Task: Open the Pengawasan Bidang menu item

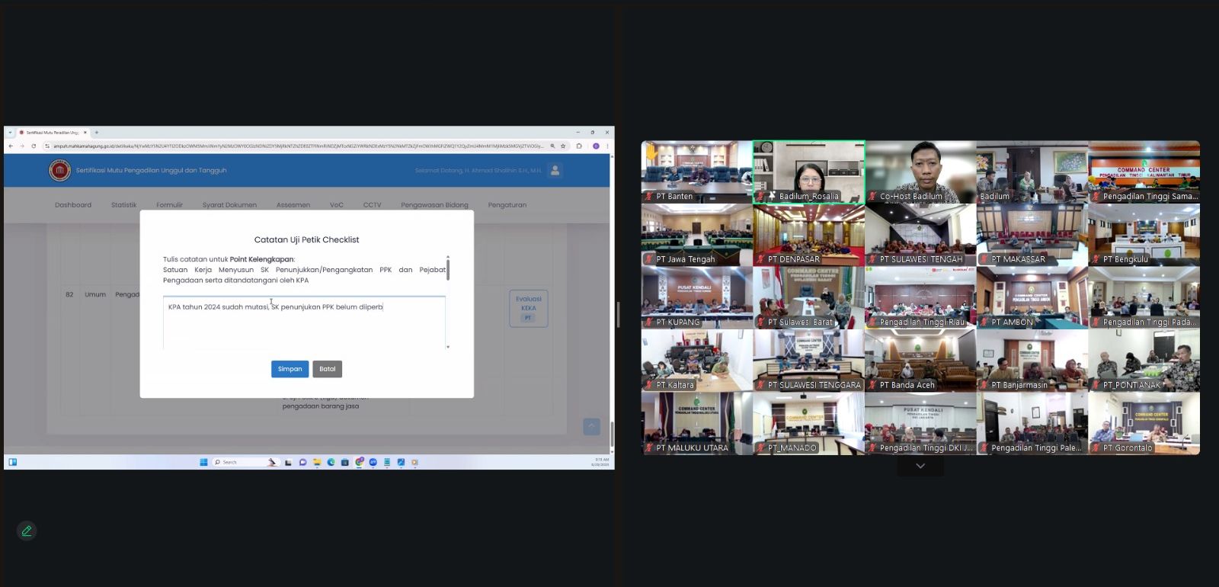Action: [435, 205]
